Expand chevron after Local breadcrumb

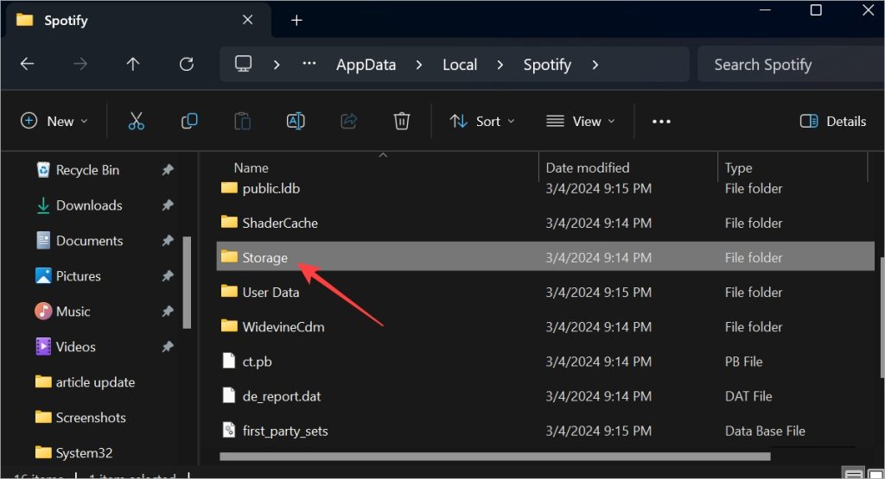[500, 65]
